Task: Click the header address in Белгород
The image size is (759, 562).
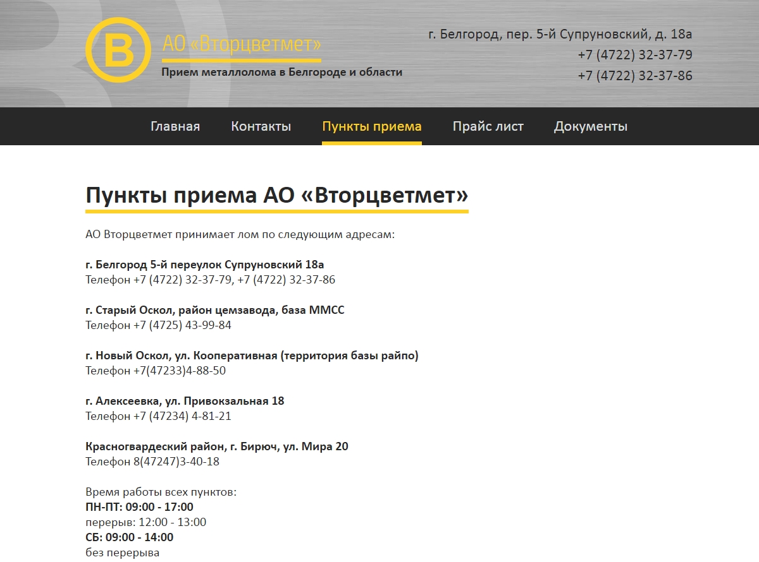Action: click(560, 34)
